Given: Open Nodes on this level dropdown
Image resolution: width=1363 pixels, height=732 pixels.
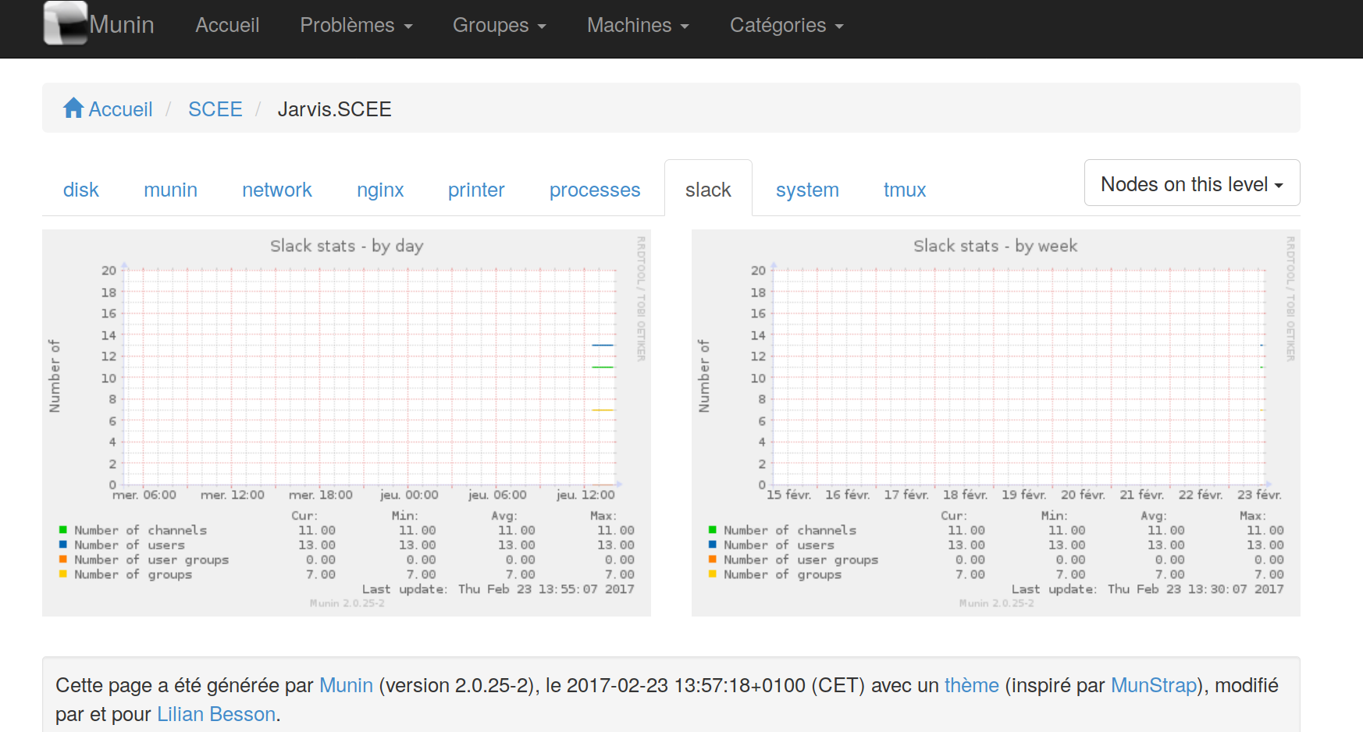Looking at the screenshot, I should [x=1192, y=183].
